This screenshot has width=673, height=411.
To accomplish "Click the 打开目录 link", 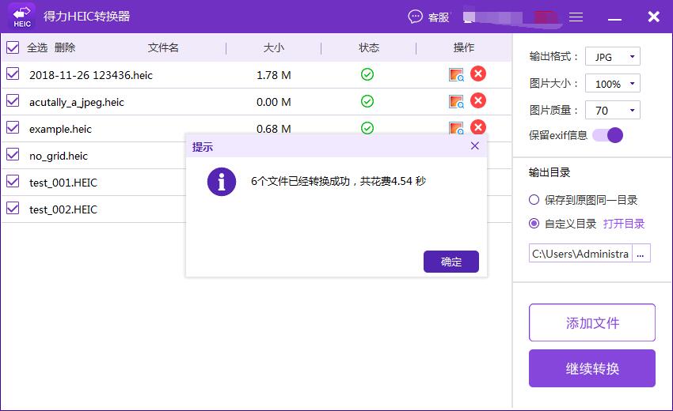I will click(624, 224).
